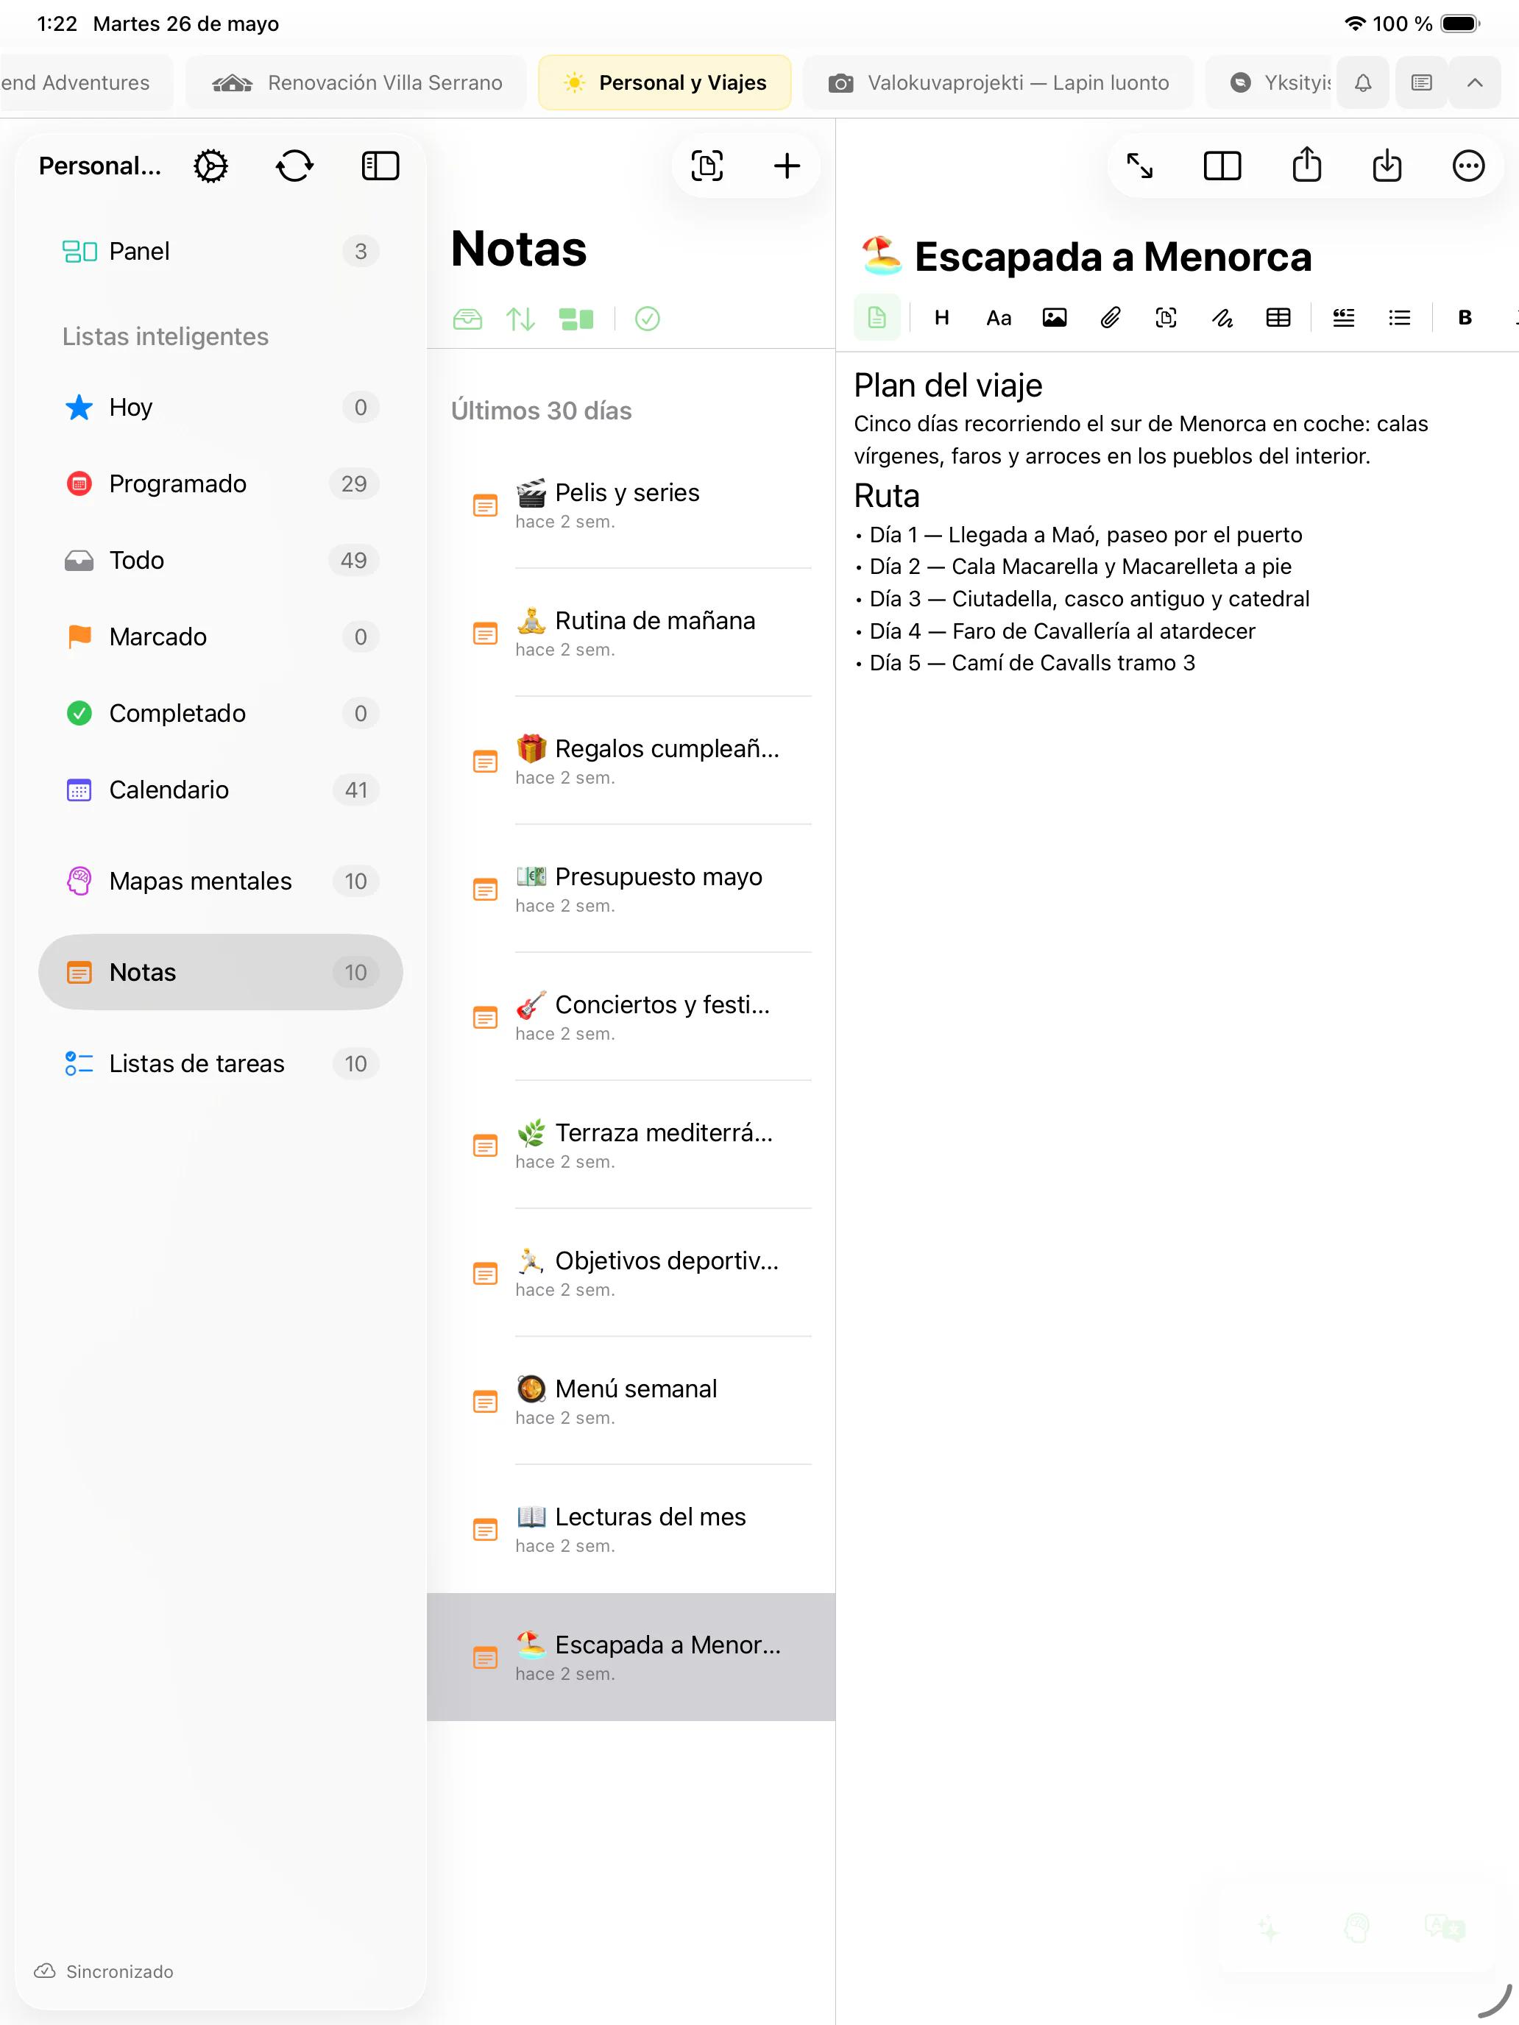This screenshot has width=1519, height=2025.
Task: Open the Programado smart list
Action: (x=220, y=483)
